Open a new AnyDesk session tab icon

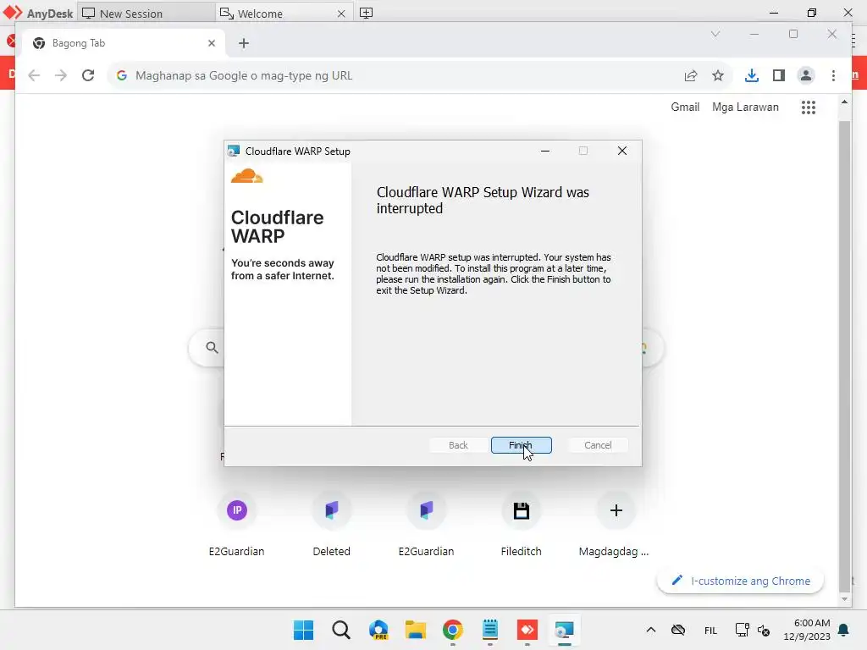[366, 13]
